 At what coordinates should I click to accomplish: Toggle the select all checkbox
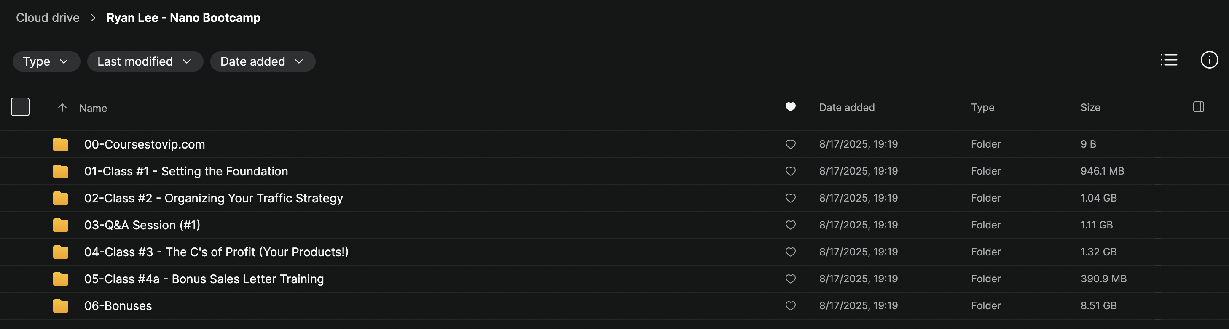[x=20, y=107]
